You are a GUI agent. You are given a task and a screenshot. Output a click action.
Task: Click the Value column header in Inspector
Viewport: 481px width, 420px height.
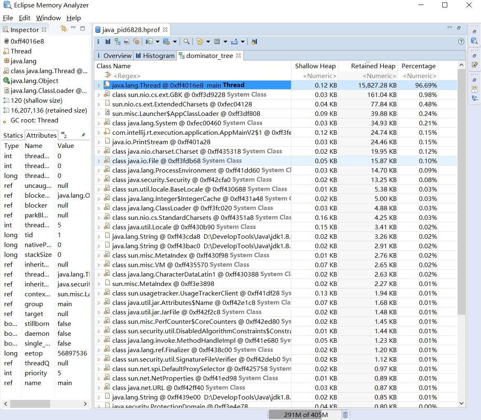(x=72, y=145)
